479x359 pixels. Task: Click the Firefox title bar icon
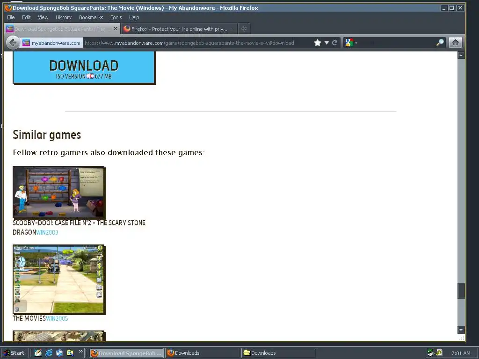point(8,7)
